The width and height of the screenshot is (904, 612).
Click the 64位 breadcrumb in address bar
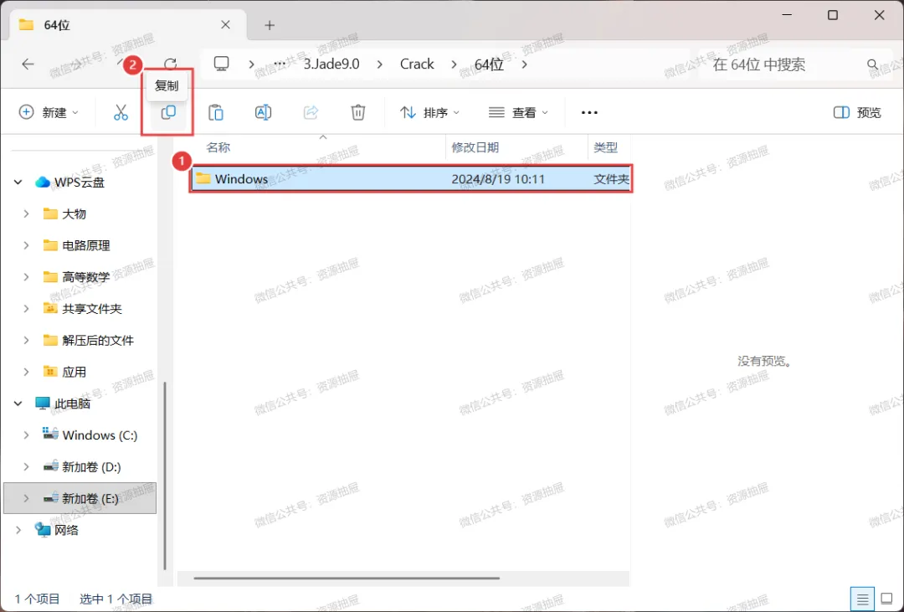[x=489, y=64]
